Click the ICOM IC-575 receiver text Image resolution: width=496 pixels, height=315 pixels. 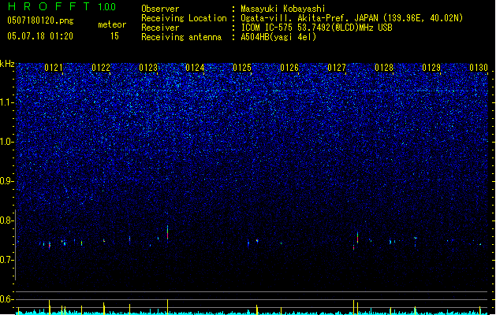coord(316,28)
